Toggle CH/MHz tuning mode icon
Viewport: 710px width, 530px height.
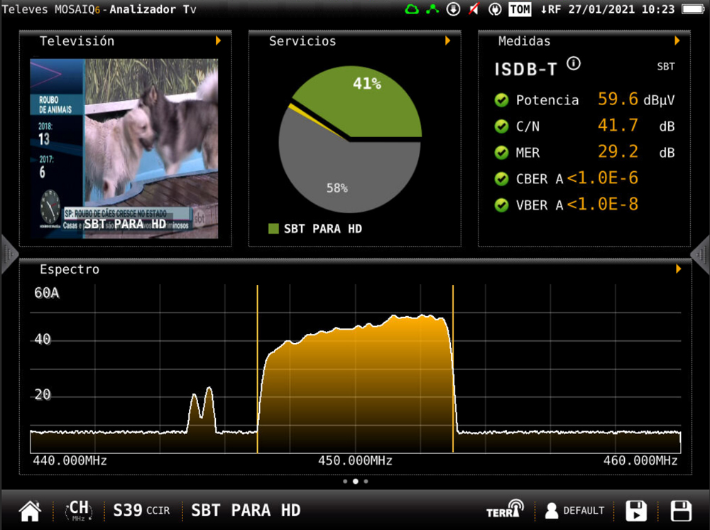pos(79,511)
